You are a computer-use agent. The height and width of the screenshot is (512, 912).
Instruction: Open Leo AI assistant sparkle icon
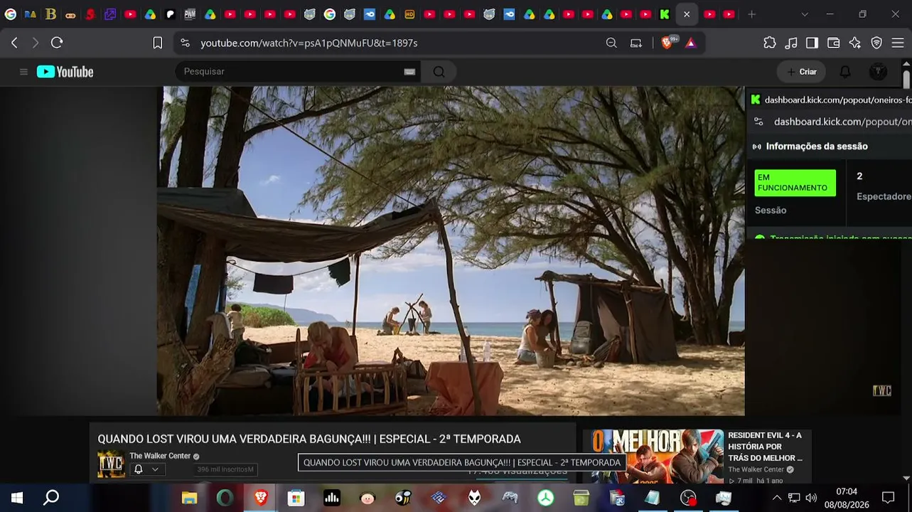[855, 43]
